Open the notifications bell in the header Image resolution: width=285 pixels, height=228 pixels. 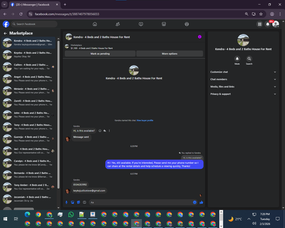click(x=268, y=24)
